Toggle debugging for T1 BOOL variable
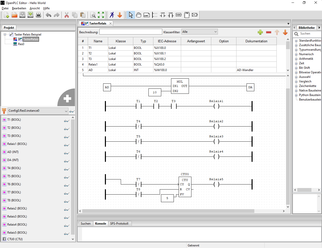The height and width of the screenshot is (248, 322). coord(66,121)
